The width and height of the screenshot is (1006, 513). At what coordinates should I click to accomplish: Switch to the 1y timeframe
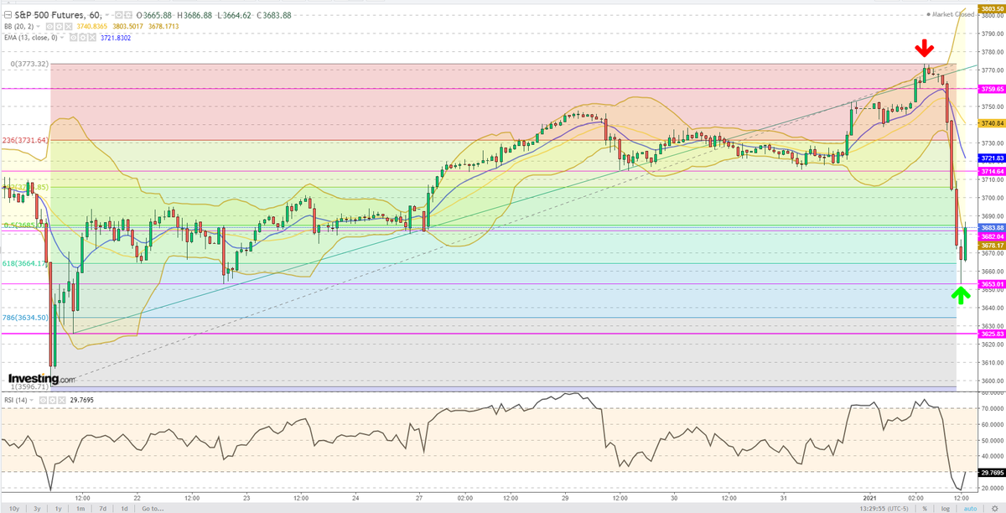[59, 507]
